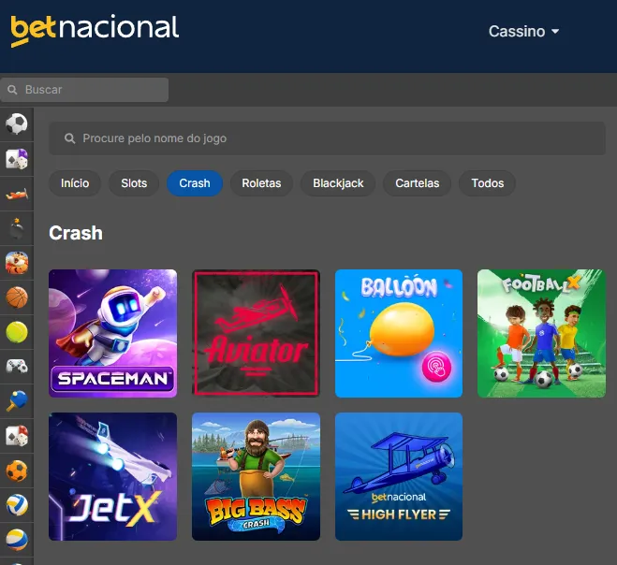Play the Big Bass Crash game
This screenshot has height=565, width=617.
pos(256,476)
